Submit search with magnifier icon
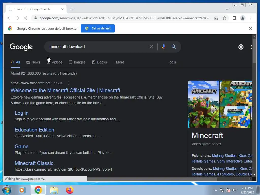 tap(174, 47)
